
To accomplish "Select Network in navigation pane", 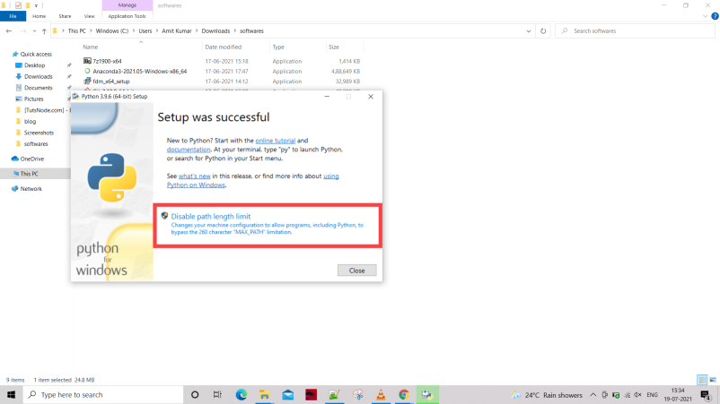I will (31, 189).
